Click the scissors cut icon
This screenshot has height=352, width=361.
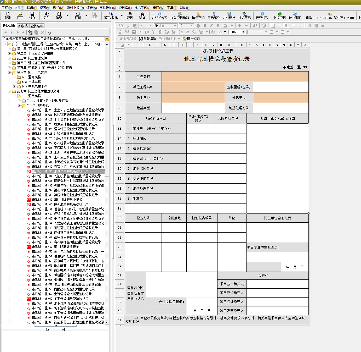128,26
